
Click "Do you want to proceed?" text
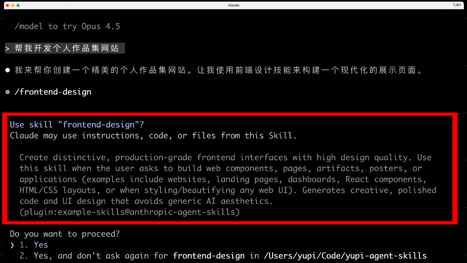pos(64,234)
